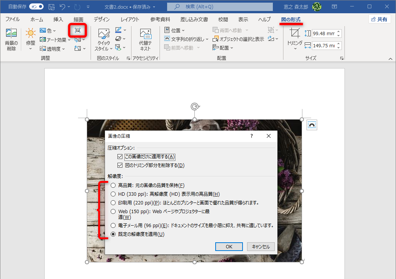Click the 検索 (Alt+Q) search box
Viewport: 396px width, 279px height.
pyautogui.click(x=220, y=7)
